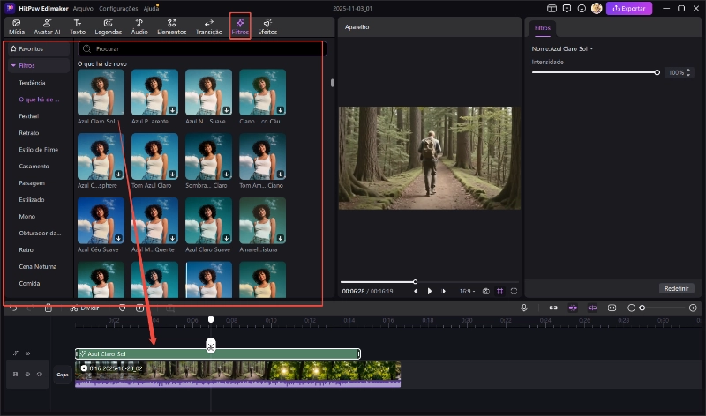Click the fit timeline to width icon
Screen dimensions: 706x416
click(x=612, y=308)
